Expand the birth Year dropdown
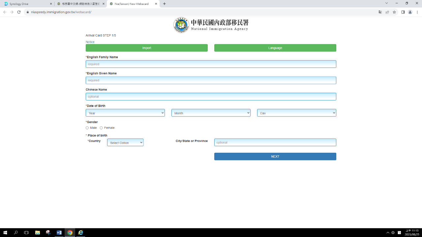 125,113
